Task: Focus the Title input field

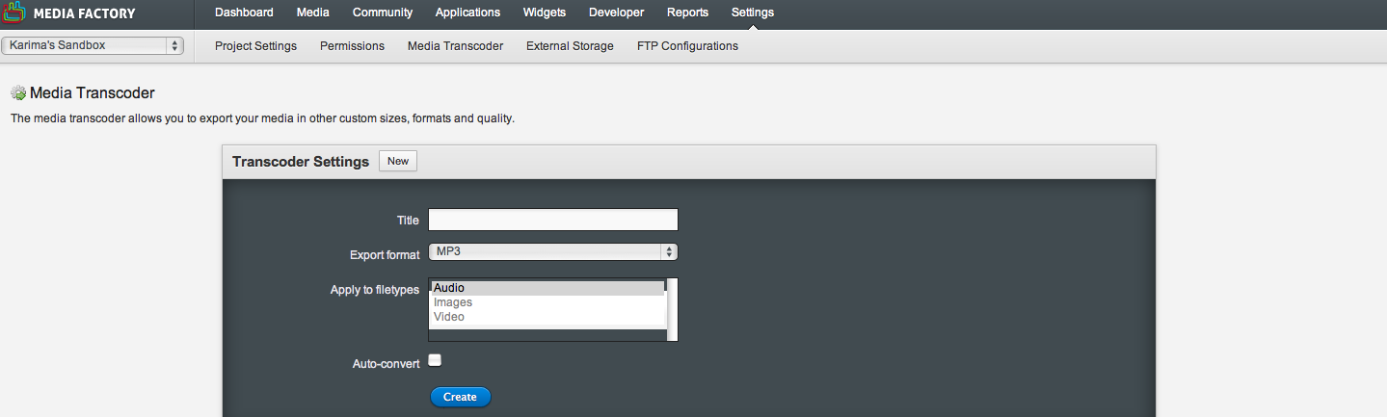Action: pyautogui.click(x=553, y=220)
